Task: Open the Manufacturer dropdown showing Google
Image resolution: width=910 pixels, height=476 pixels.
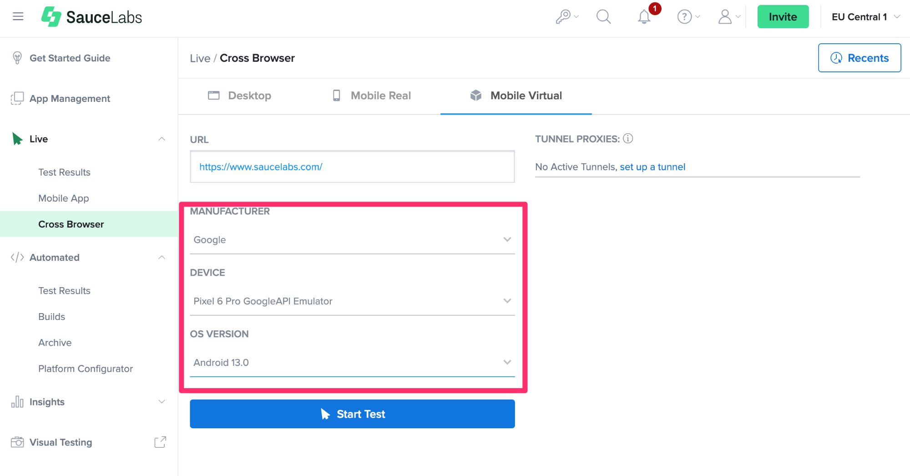Action: tap(352, 240)
